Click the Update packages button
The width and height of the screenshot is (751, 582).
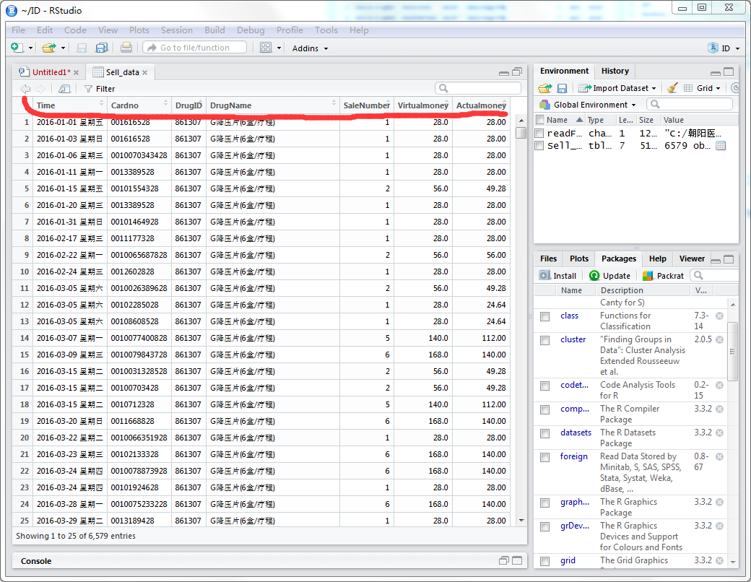pos(609,275)
